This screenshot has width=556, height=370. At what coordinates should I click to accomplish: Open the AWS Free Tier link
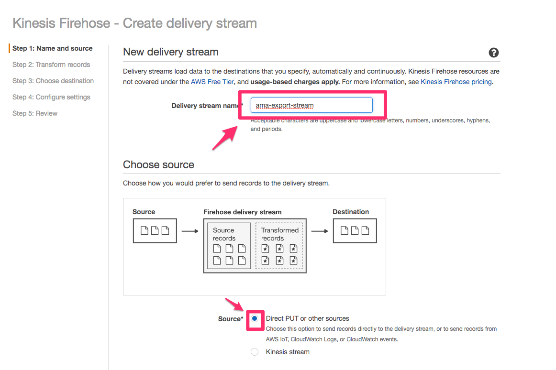point(211,81)
